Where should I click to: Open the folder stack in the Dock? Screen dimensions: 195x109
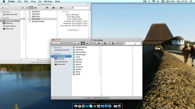click(x=115, y=106)
